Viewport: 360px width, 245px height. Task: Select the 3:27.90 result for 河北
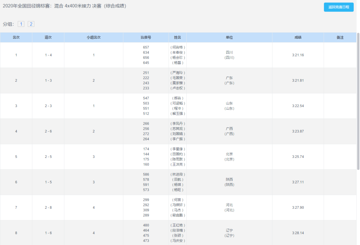(298, 207)
